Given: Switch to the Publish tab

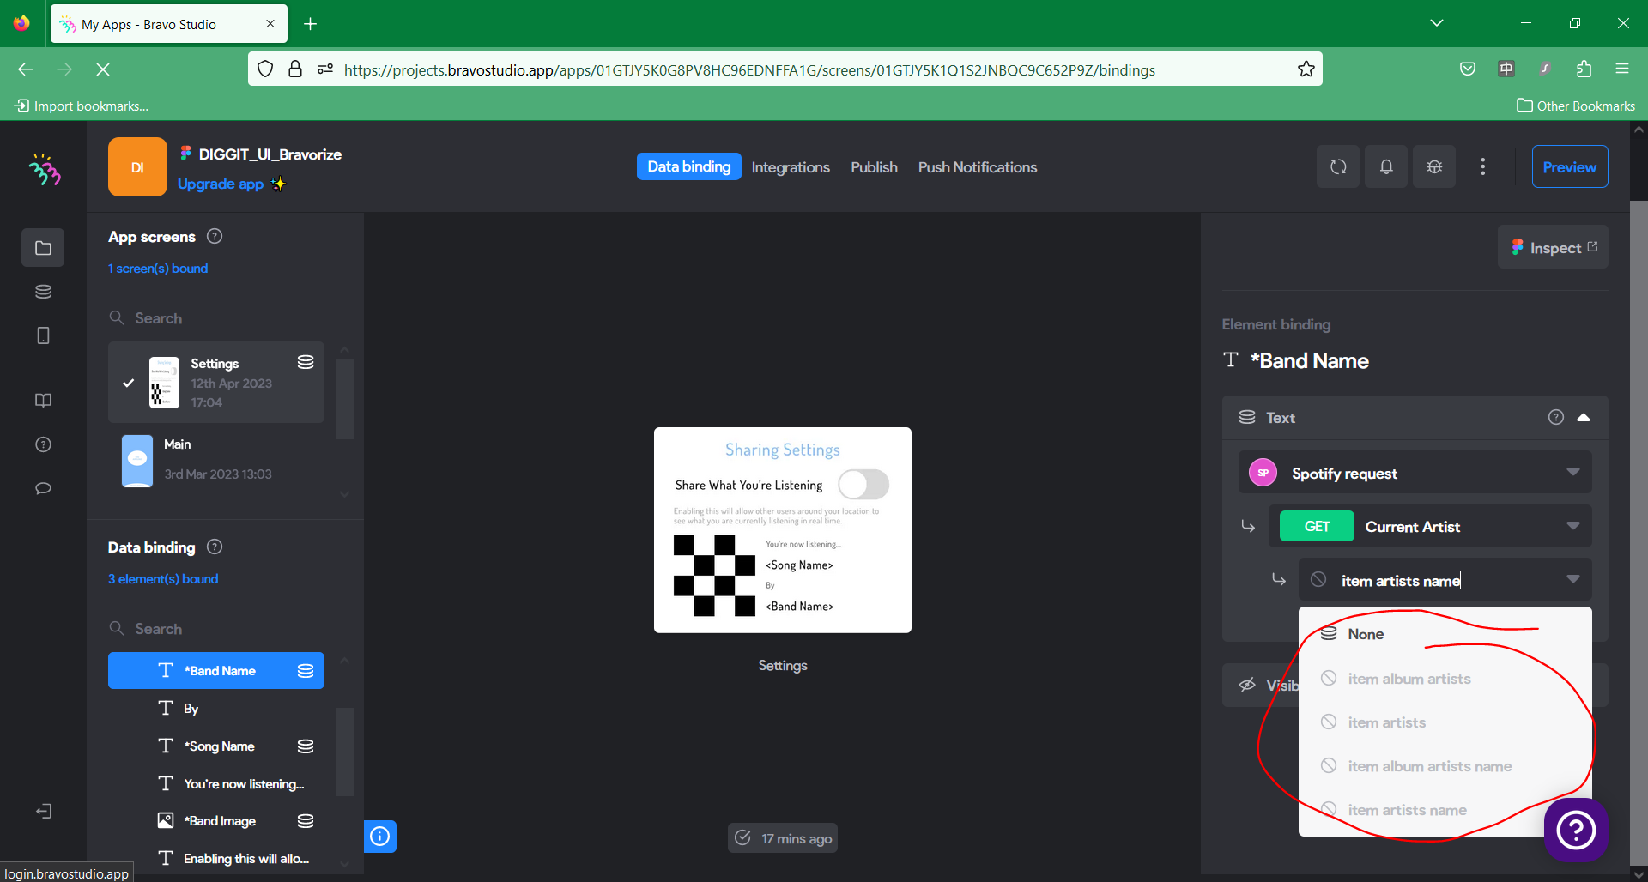Looking at the screenshot, I should point(874,167).
